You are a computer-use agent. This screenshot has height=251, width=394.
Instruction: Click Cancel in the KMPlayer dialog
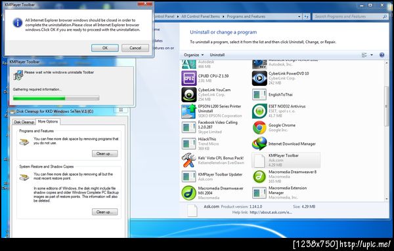[x=135, y=48]
